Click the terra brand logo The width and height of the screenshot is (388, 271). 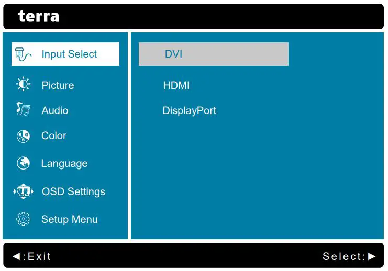pos(39,16)
